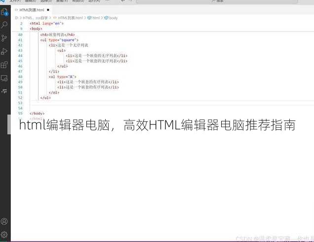Open the Source Control view
Screen dimensions: 314x242
[4, 38]
